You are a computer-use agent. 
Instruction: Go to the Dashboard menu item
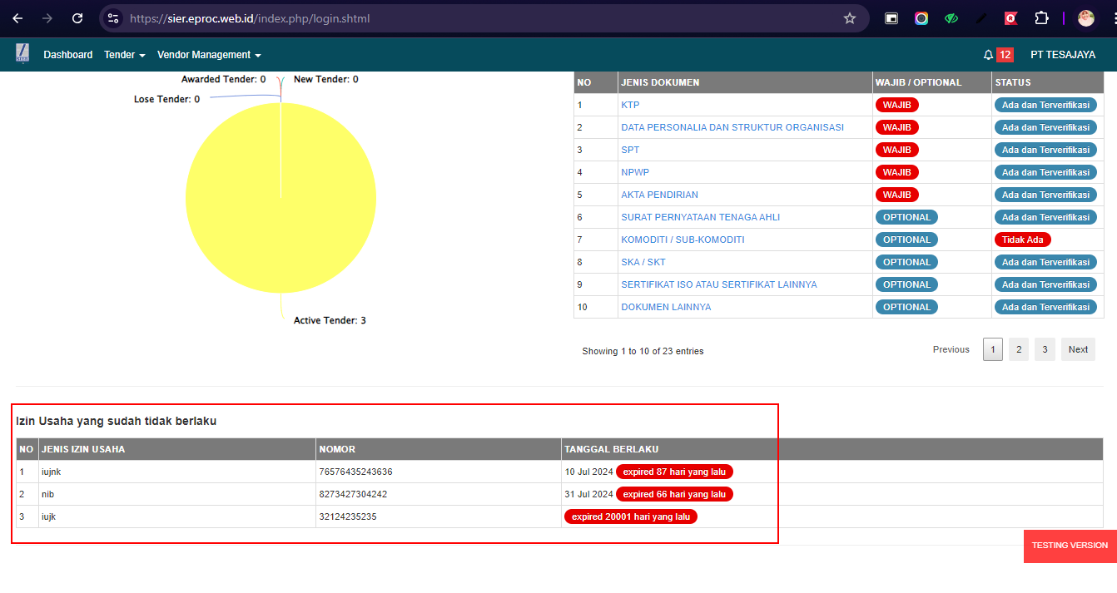[68, 55]
